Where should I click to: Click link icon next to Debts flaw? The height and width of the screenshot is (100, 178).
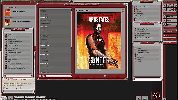[135, 9]
